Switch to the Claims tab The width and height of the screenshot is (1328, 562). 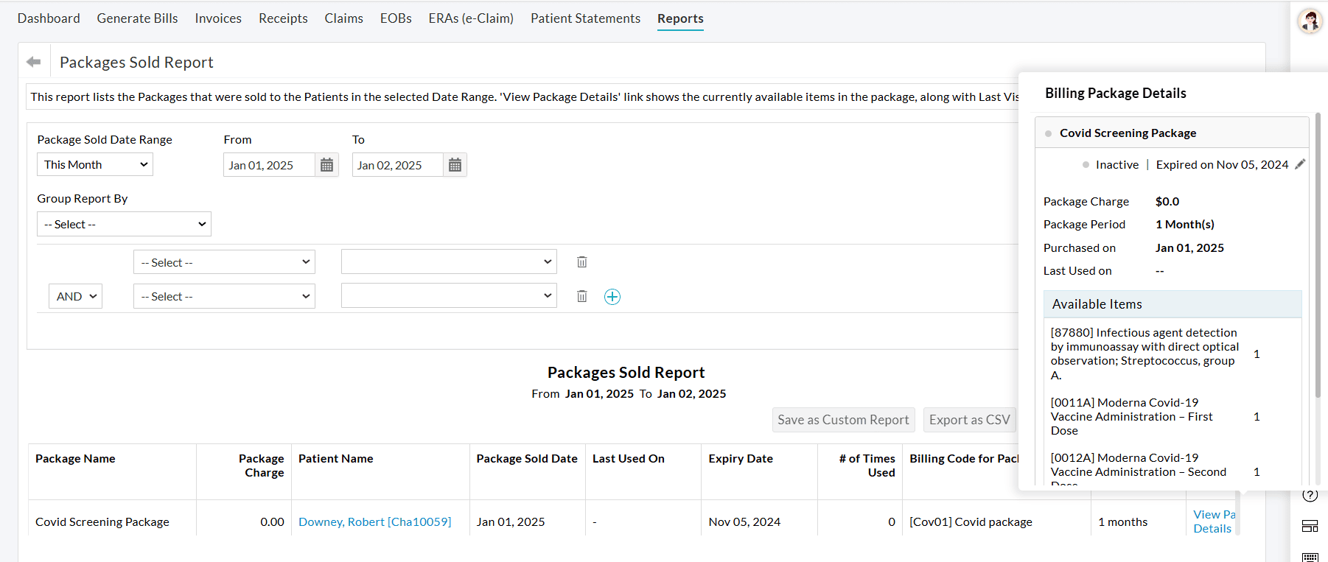pyautogui.click(x=343, y=18)
